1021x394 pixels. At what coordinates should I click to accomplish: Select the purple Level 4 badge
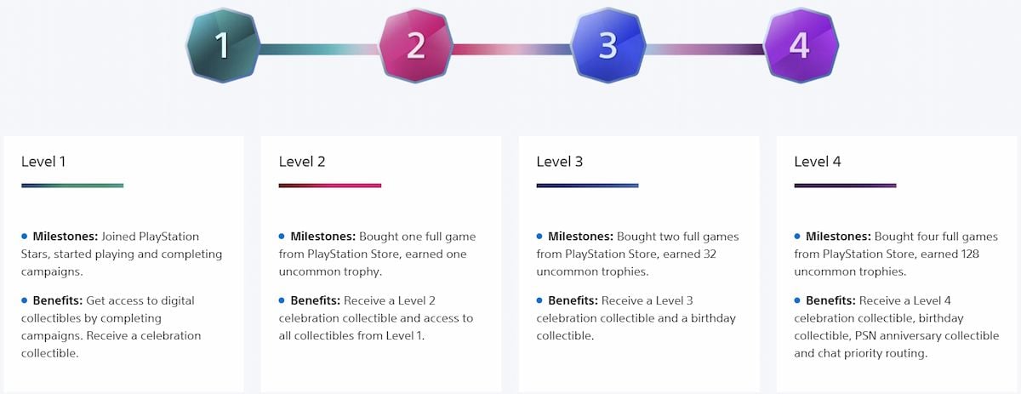coord(801,45)
